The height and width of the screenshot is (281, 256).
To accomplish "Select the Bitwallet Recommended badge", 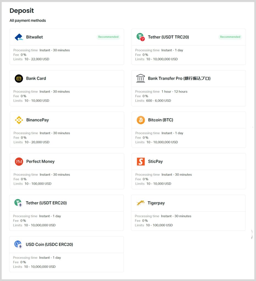I will [108, 37].
